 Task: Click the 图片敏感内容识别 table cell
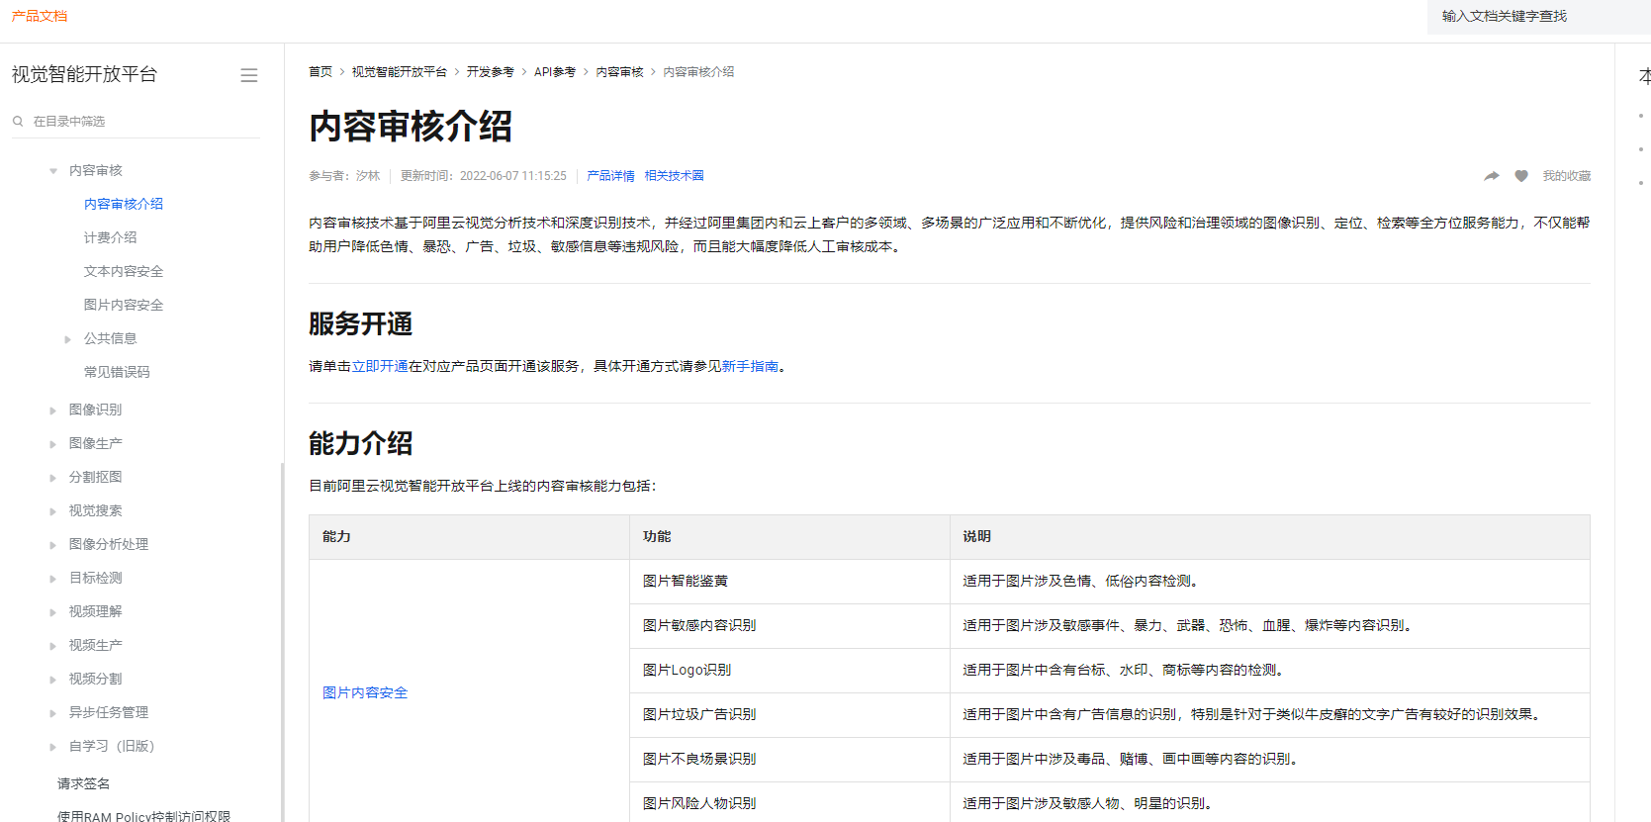[789, 626]
